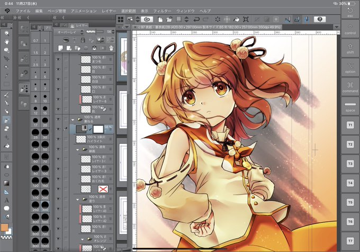Toggle the clip to layer below icon

coord(66,40)
